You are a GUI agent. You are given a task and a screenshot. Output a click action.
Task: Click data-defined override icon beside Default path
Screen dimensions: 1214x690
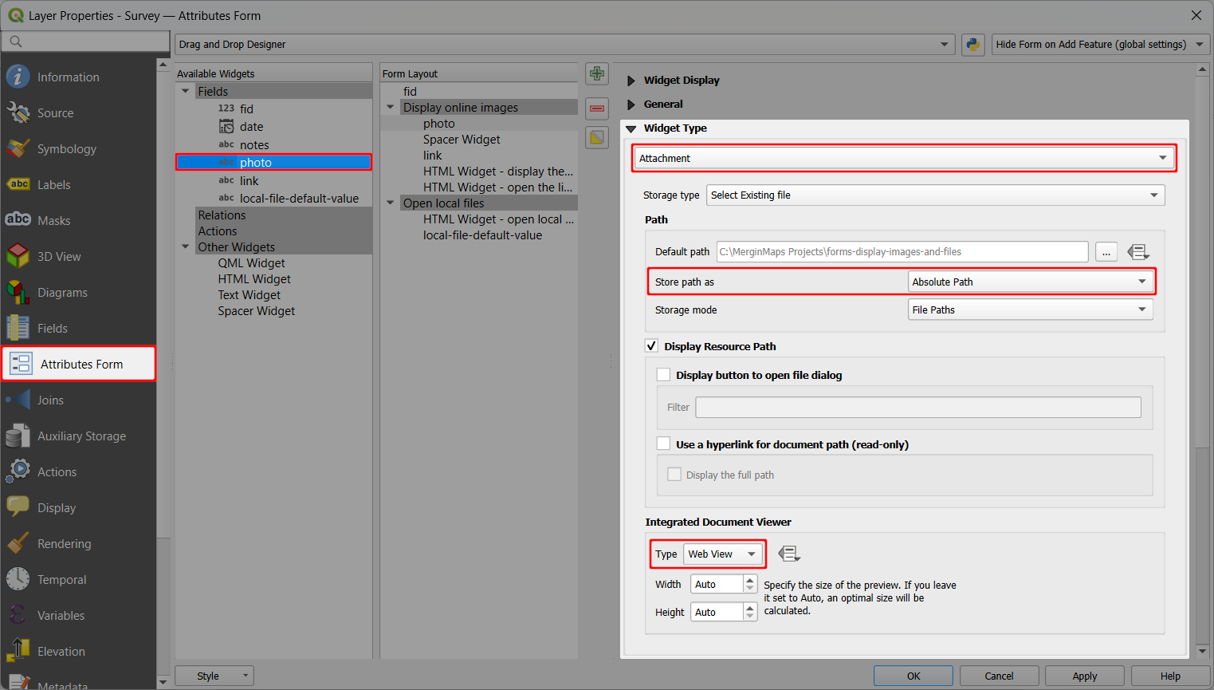point(1138,251)
